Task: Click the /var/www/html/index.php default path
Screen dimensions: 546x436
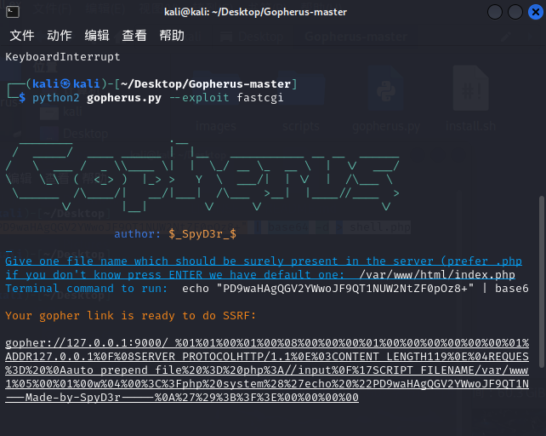Action: tap(437, 275)
